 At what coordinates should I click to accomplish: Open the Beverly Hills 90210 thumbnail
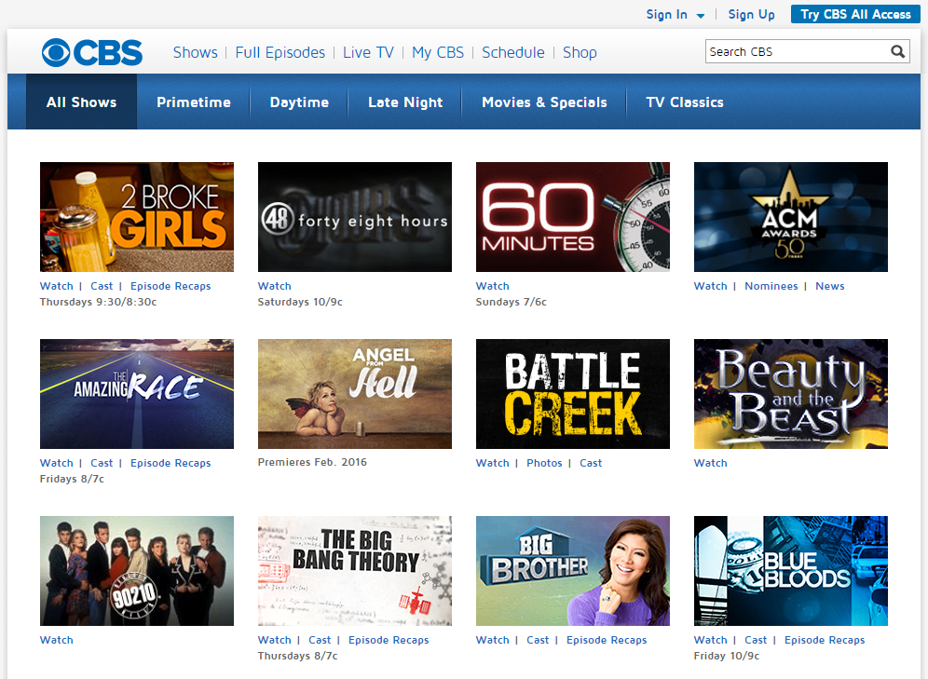coord(137,571)
